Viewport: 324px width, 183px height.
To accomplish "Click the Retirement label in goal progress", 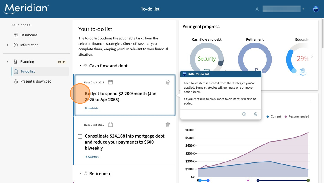I will tap(255, 39).
